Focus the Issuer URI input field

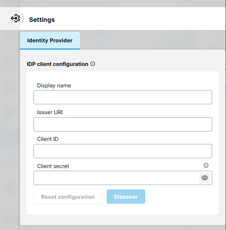click(x=123, y=124)
